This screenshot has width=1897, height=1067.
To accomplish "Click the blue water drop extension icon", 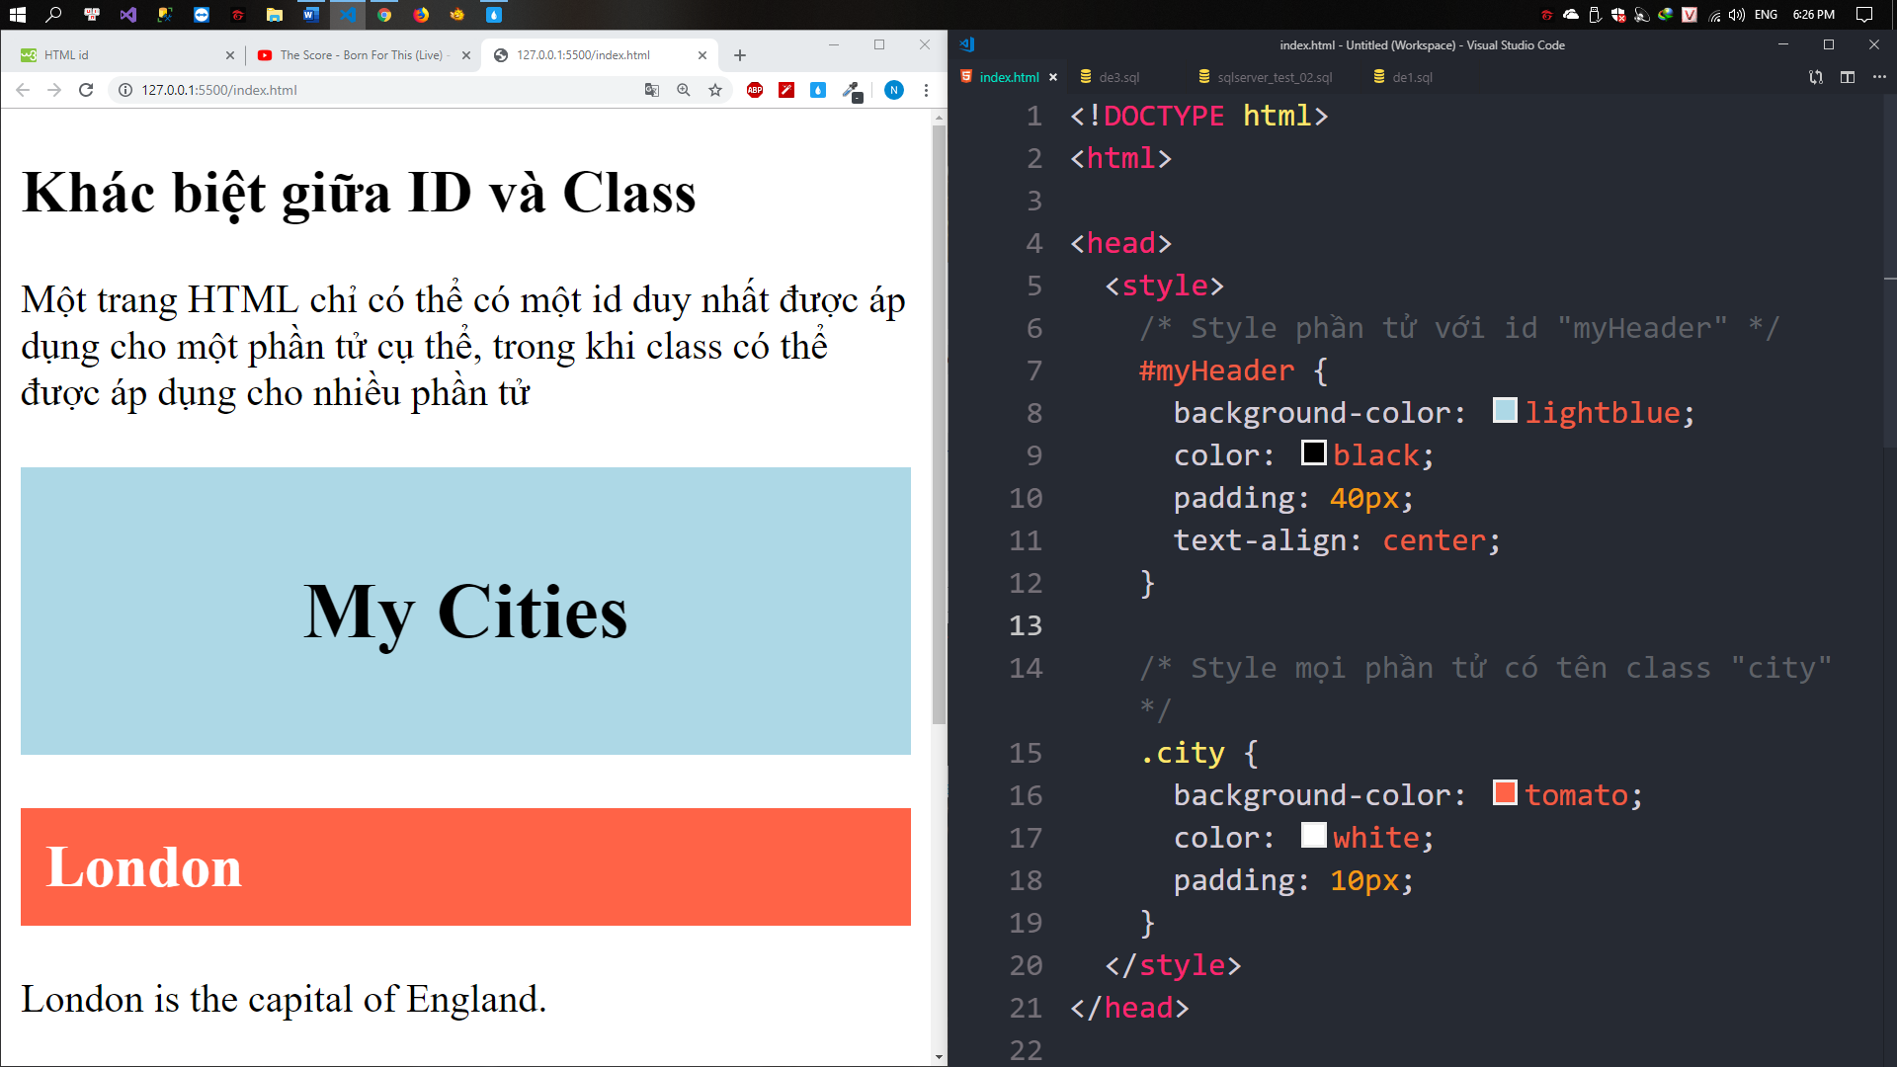I will coord(818,90).
